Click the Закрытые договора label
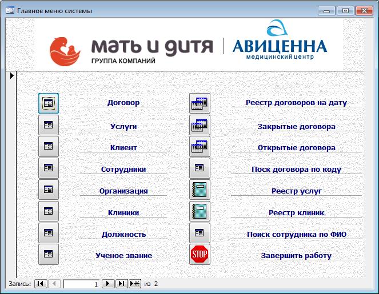Image resolution: width=379 pixels, height=294 pixels. click(x=296, y=127)
